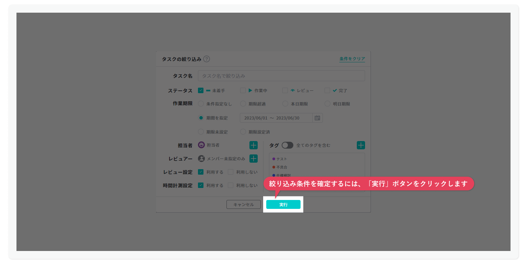Click the 条件をクリア link

pos(352,59)
